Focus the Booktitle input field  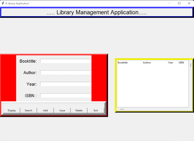[x=66, y=61]
